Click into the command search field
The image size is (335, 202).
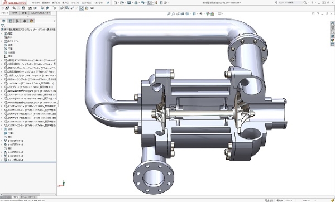290,3
